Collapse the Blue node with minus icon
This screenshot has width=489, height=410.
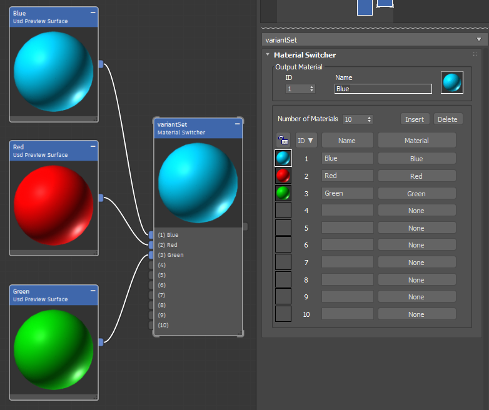[x=93, y=12]
